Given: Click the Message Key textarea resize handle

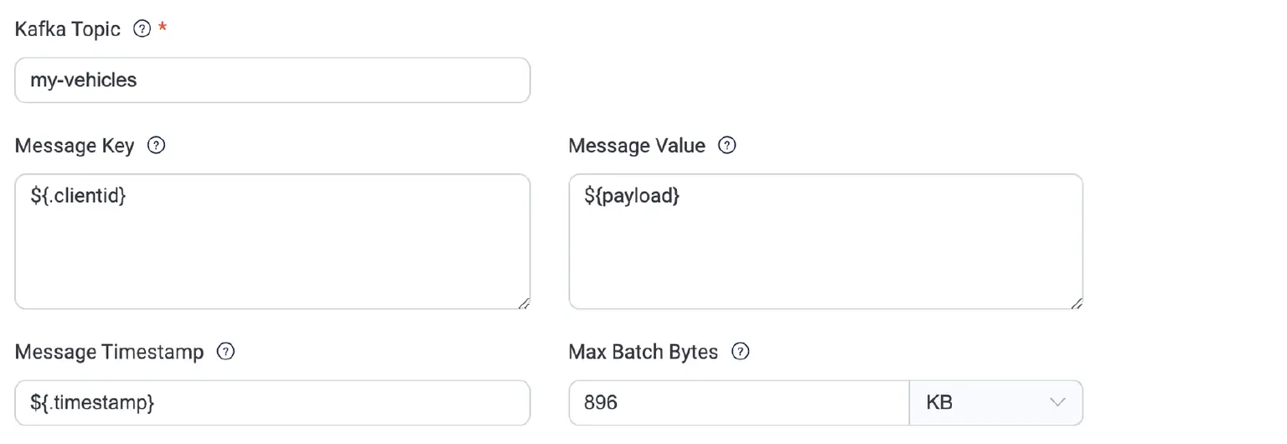Looking at the screenshot, I should [x=524, y=302].
